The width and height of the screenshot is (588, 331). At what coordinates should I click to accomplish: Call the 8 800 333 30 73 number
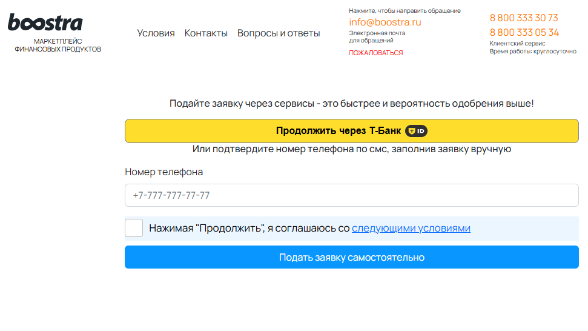524,18
